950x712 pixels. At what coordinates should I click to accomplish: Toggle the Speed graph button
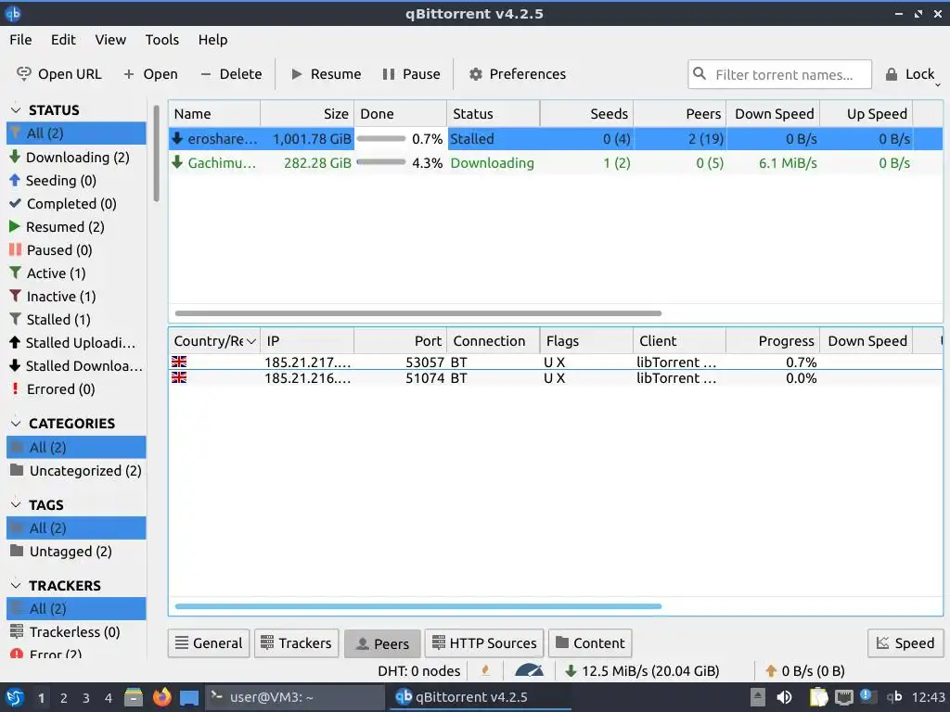[905, 643]
